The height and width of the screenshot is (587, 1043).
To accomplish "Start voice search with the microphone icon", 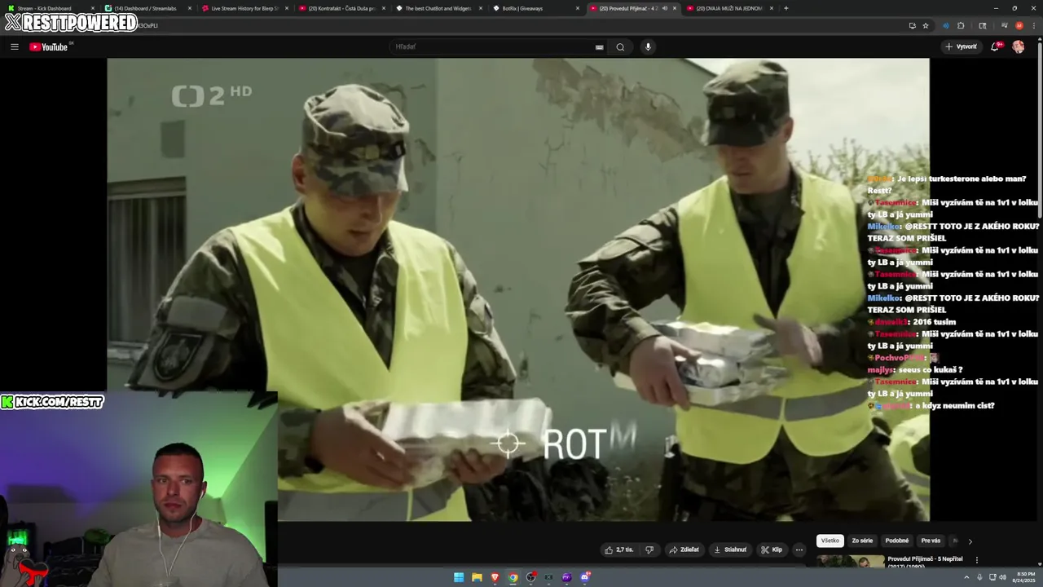I will 649,46.
